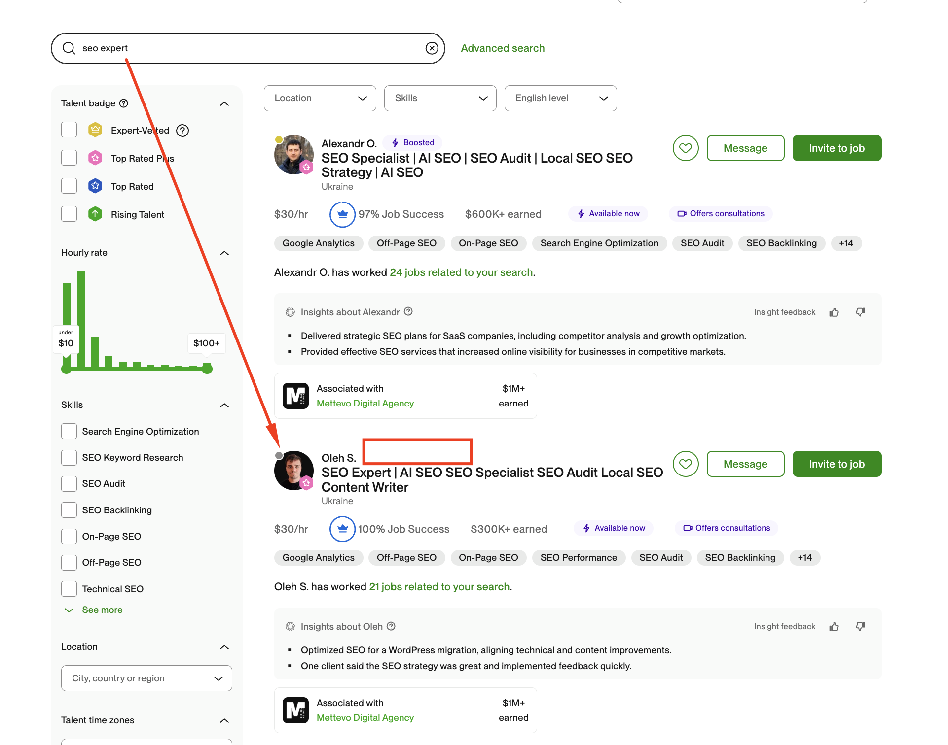The image size is (948, 745).
Task: Thumbs down Alexandr's insight feedback
Action: point(860,312)
